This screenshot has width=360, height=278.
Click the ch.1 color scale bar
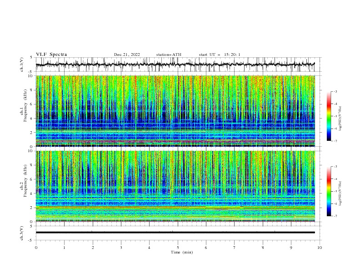click(x=329, y=116)
